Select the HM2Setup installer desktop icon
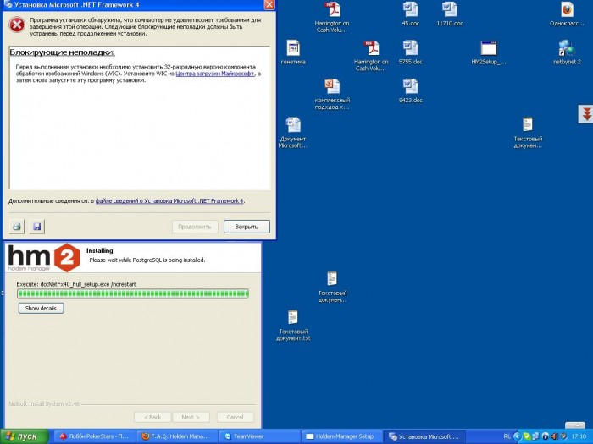This screenshot has width=593, height=444. (489, 52)
